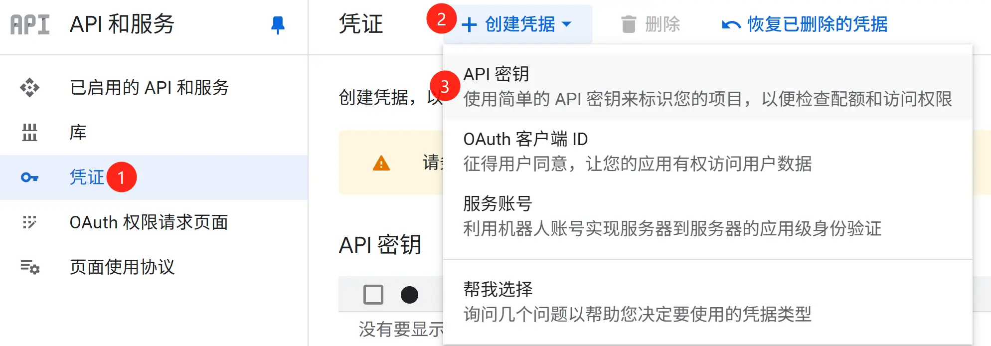
Task: Click the black status dot column header
Action: [x=409, y=295]
